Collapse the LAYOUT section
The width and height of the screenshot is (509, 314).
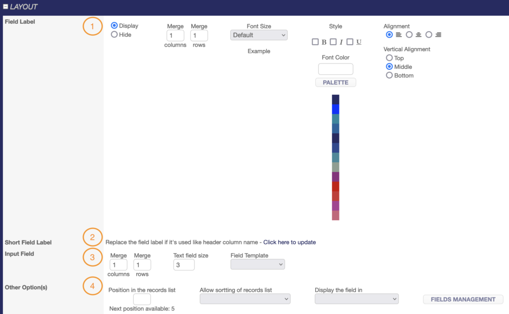tap(6, 7)
